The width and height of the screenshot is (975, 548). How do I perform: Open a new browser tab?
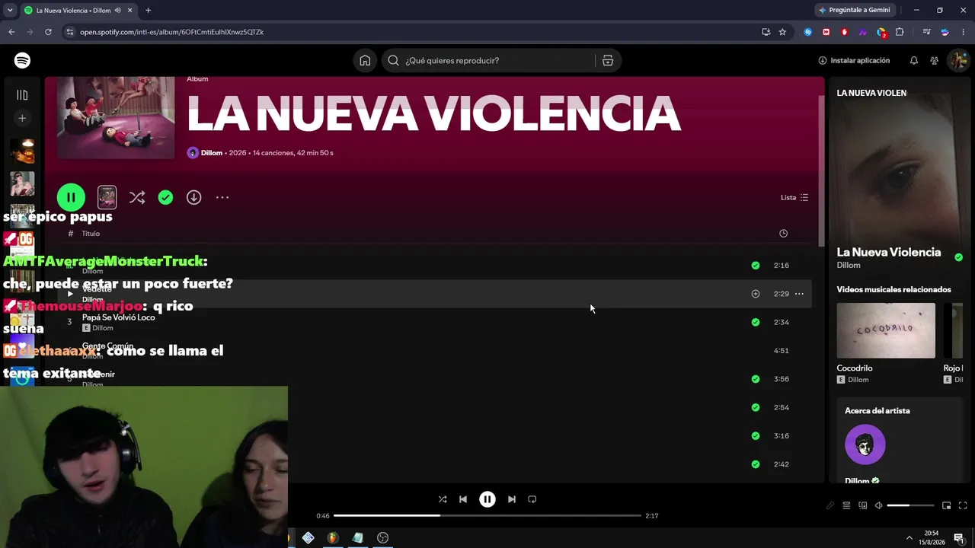[148, 11]
